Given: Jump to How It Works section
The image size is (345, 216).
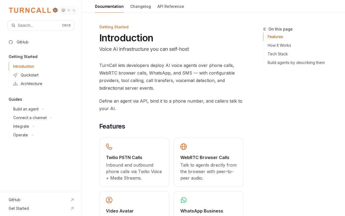Looking at the screenshot, I should (279, 45).
